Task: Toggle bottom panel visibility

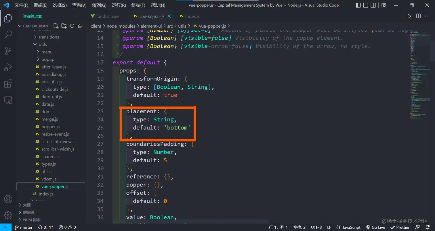Action: [x=366, y=5]
